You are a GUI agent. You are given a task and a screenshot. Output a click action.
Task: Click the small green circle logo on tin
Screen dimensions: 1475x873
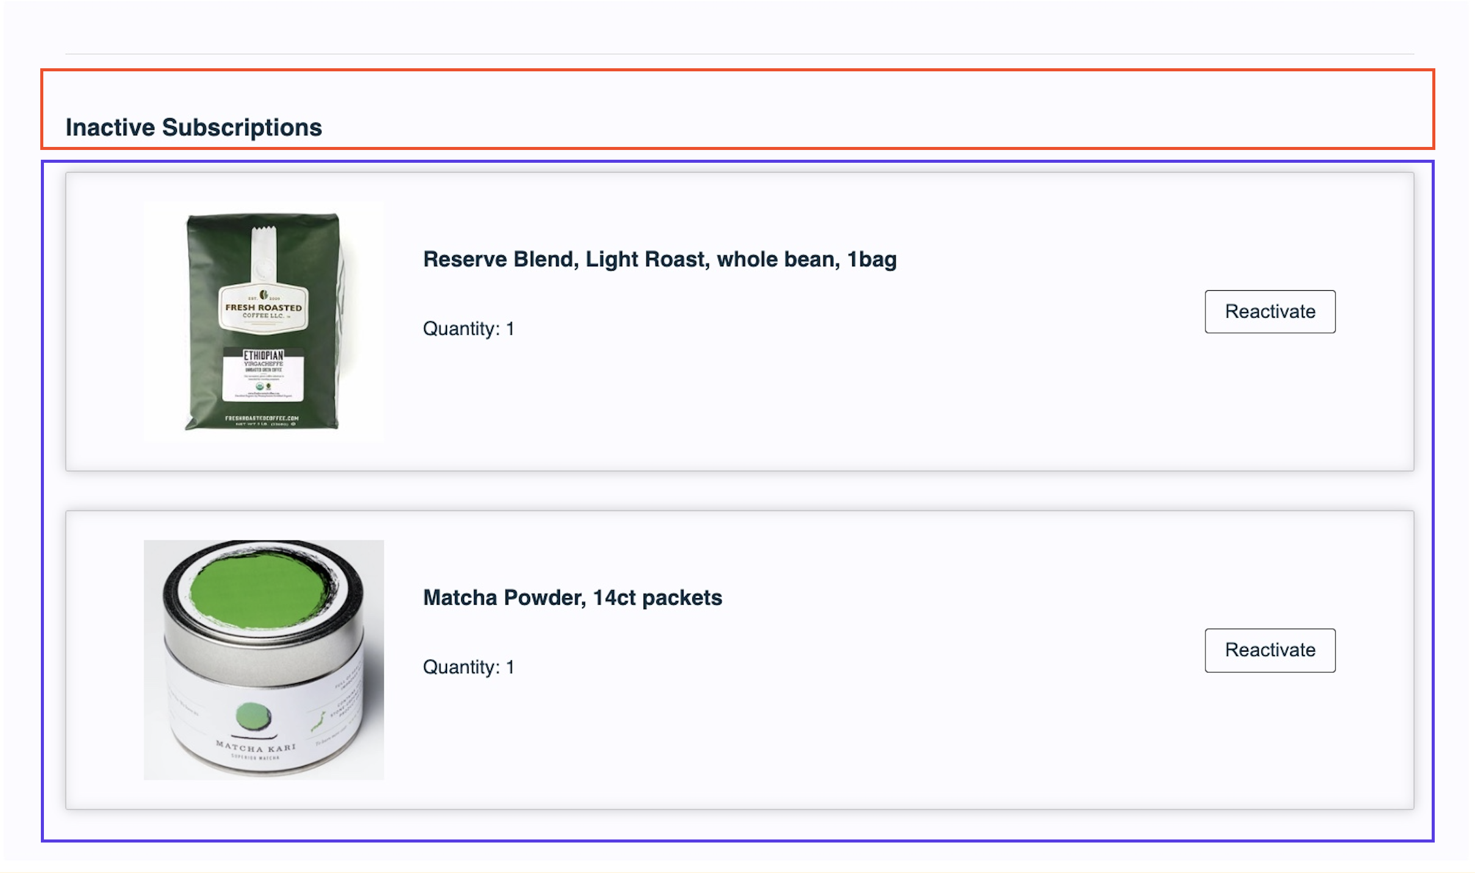pyautogui.click(x=253, y=716)
